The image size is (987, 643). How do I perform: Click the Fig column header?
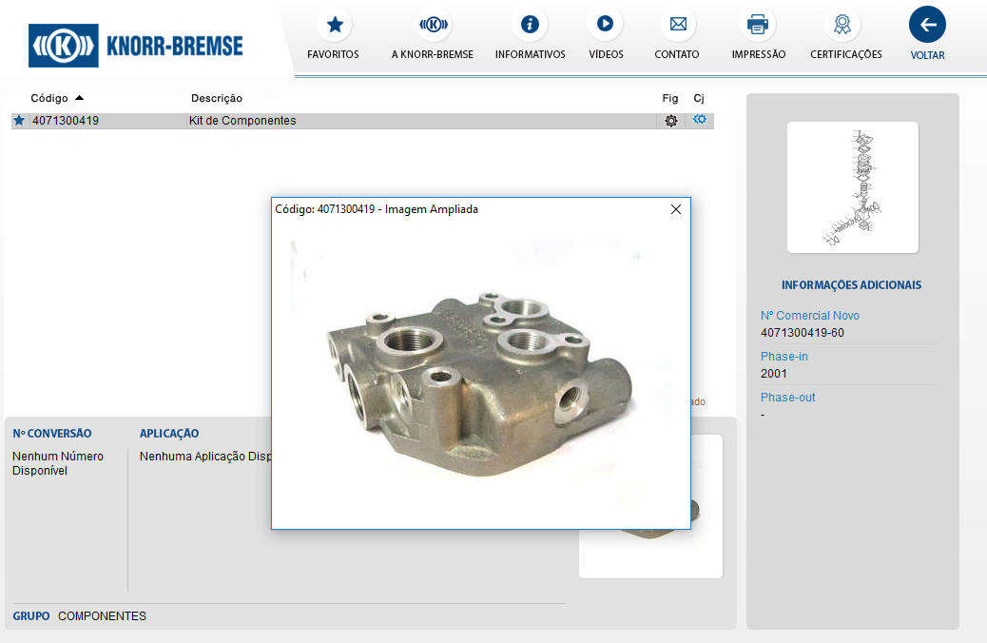point(670,98)
